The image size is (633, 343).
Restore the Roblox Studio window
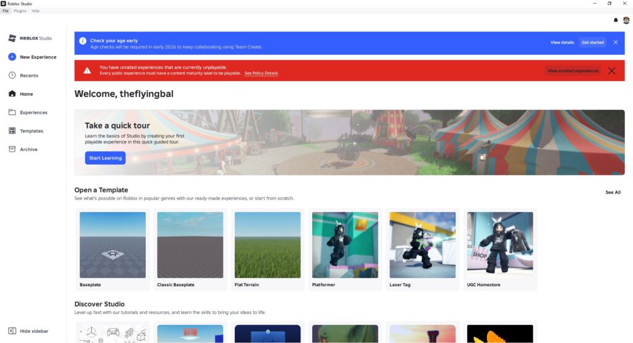pyautogui.click(x=610, y=3)
